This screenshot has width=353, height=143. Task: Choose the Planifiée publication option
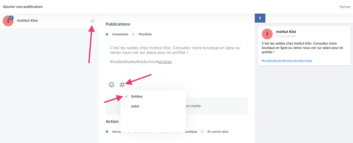[x=133, y=34]
